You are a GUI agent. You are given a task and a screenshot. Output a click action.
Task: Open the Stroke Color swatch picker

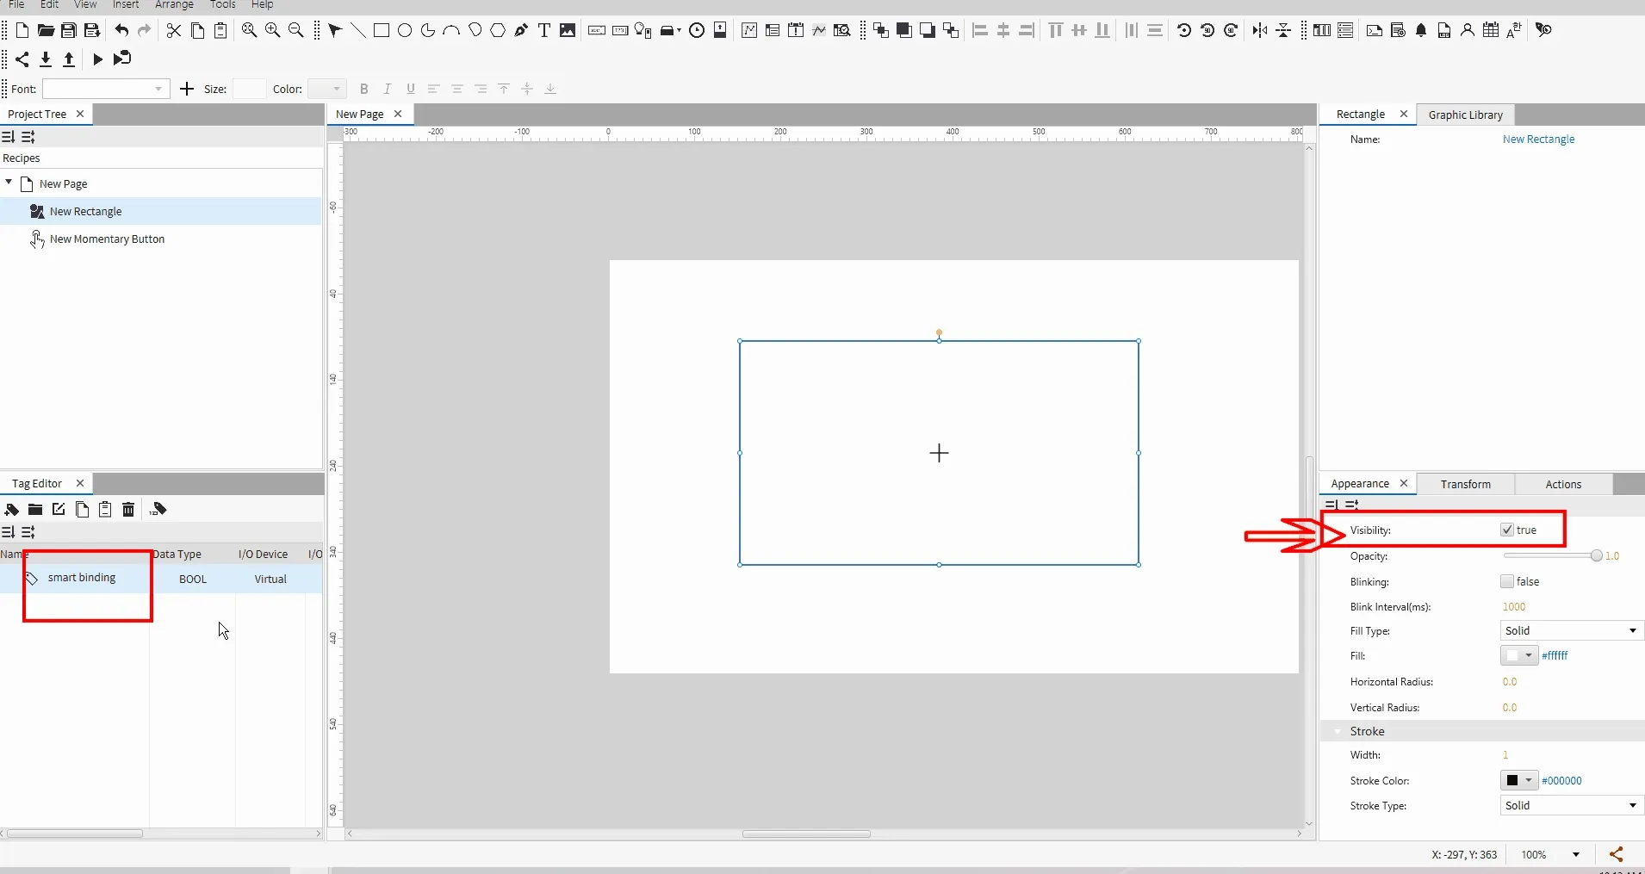(1518, 781)
